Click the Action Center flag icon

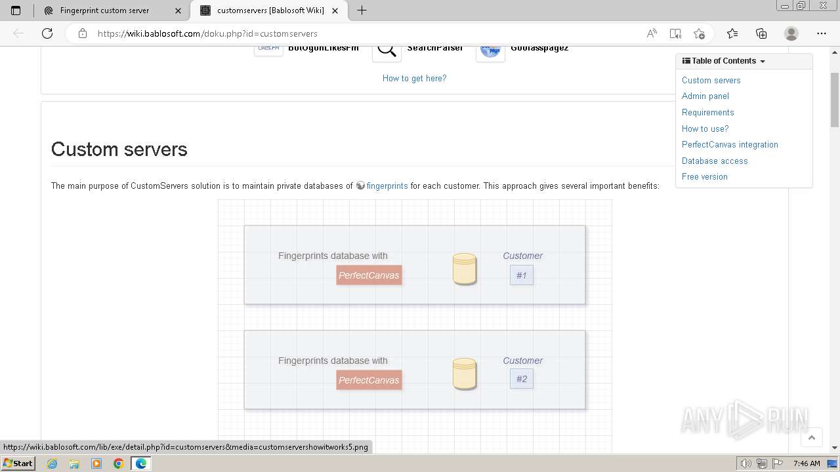point(776,463)
